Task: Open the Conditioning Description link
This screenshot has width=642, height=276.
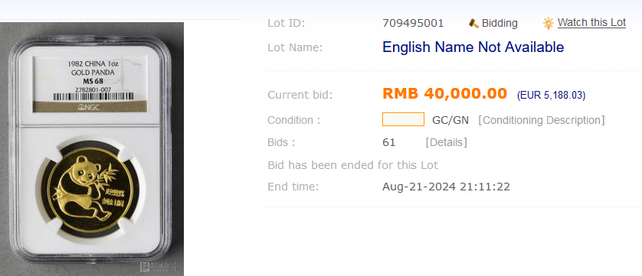Action: click(542, 120)
